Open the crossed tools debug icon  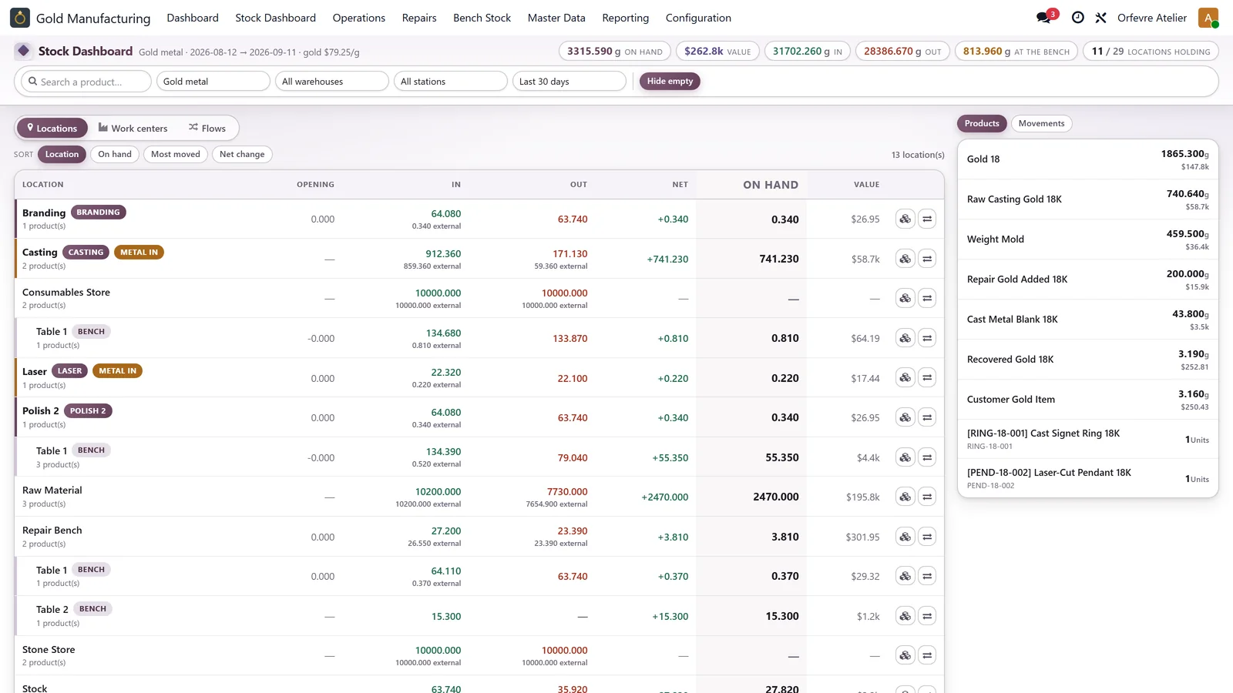click(x=1101, y=18)
